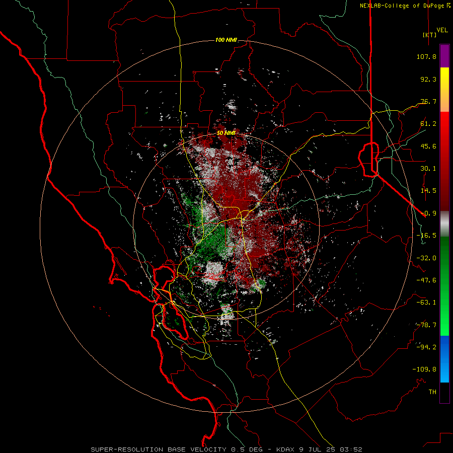Select the -47.6 velocity scale value
453x453 pixels.
click(x=426, y=280)
